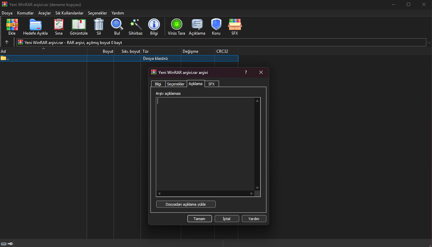Screen dimensions: 432x247
Task: Click the comment box scroll left arrow
Action: click(x=159, y=194)
